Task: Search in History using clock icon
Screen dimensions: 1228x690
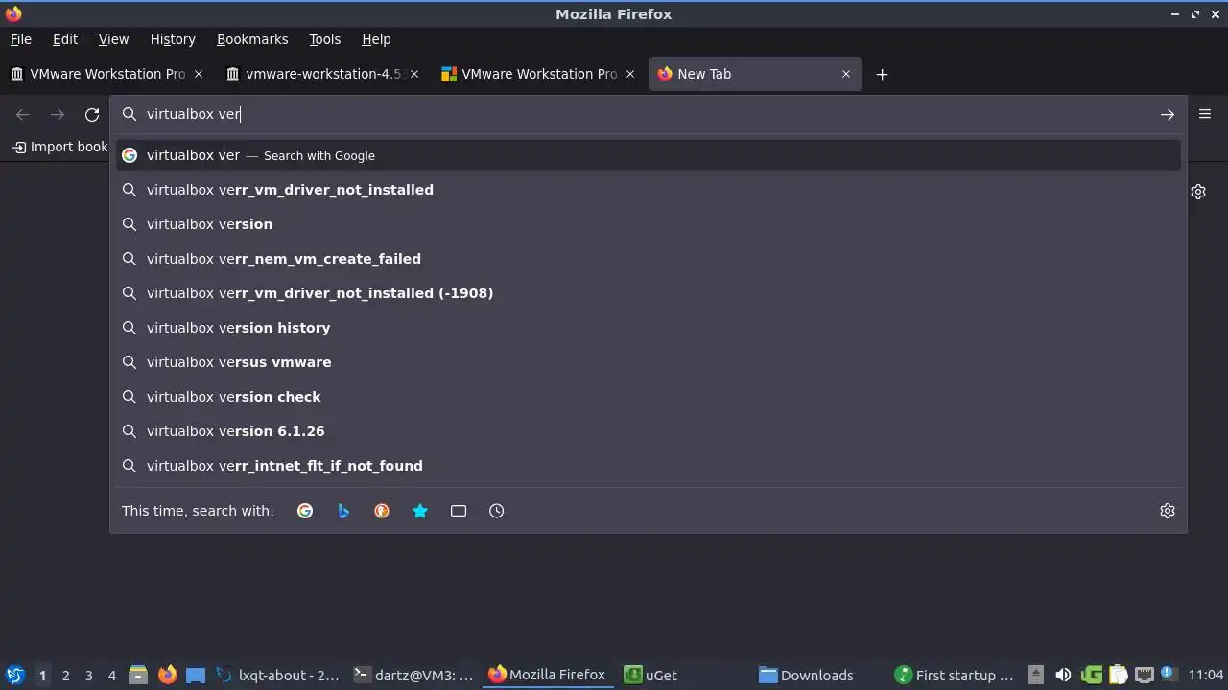Action: click(x=497, y=511)
